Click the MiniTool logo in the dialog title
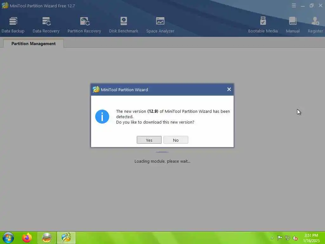 96,89
